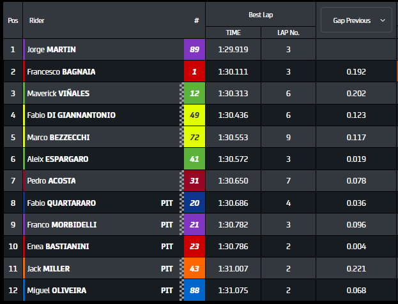Click Jorge Martin's number 89 badge
Screen dimensions: 398x304
click(194, 49)
